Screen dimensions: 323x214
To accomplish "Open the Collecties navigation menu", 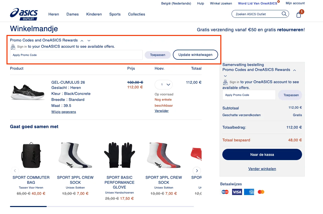I will point(136,14).
